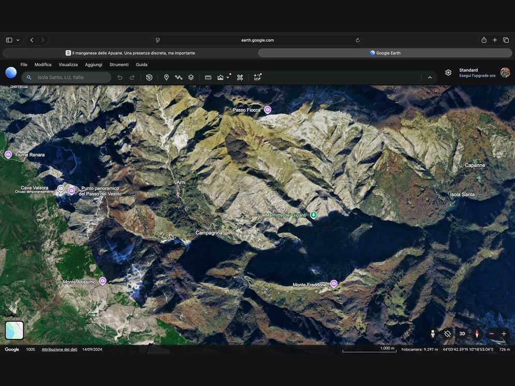Click the zoom in plus button
The width and height of the screenshot is (515, 386).
(x=504, y=334)
